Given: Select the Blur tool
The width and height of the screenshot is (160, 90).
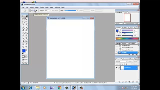Looking at the screenshot, I should click(23, 35).
